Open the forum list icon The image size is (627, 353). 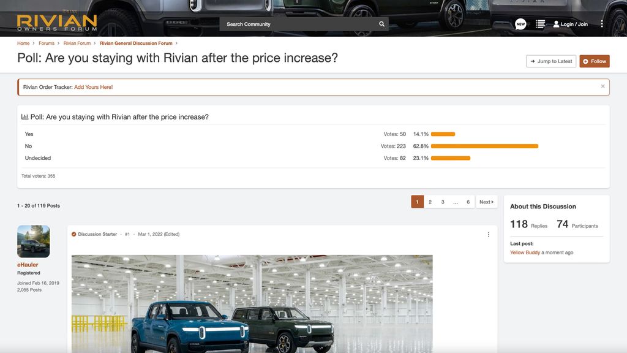(540, 24)
